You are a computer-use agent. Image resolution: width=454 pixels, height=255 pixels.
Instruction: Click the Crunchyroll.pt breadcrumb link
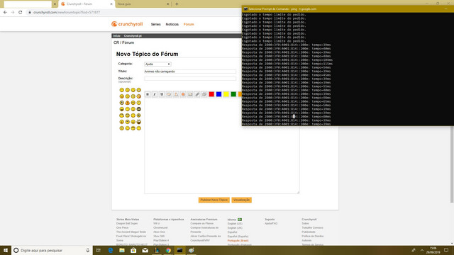tap(133, 36)
